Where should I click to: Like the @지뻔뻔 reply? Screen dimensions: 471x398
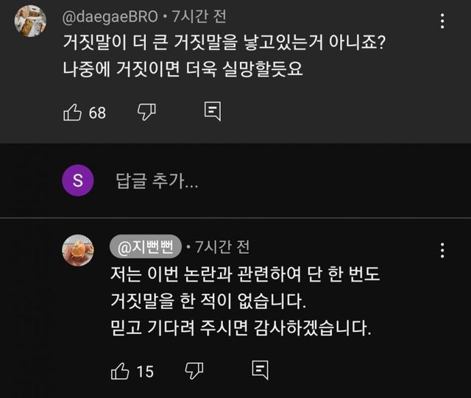(x=120, y=371)
